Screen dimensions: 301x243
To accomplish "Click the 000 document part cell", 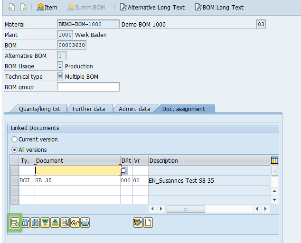I will (126, 180).
